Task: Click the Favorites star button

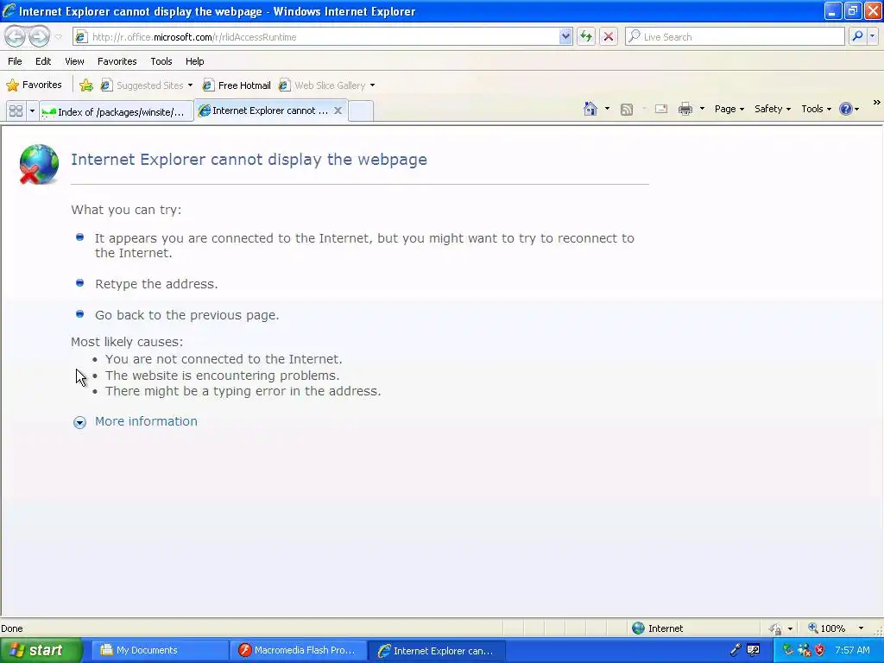Action: (x=34, y=85)
